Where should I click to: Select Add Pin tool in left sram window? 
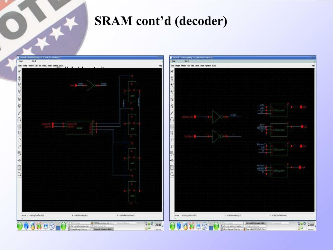click(19, 160)
